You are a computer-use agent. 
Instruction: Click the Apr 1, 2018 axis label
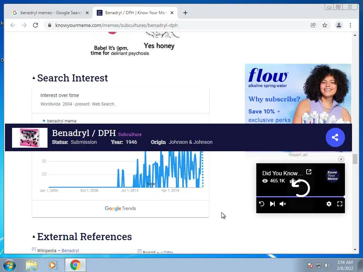point(170,190)
